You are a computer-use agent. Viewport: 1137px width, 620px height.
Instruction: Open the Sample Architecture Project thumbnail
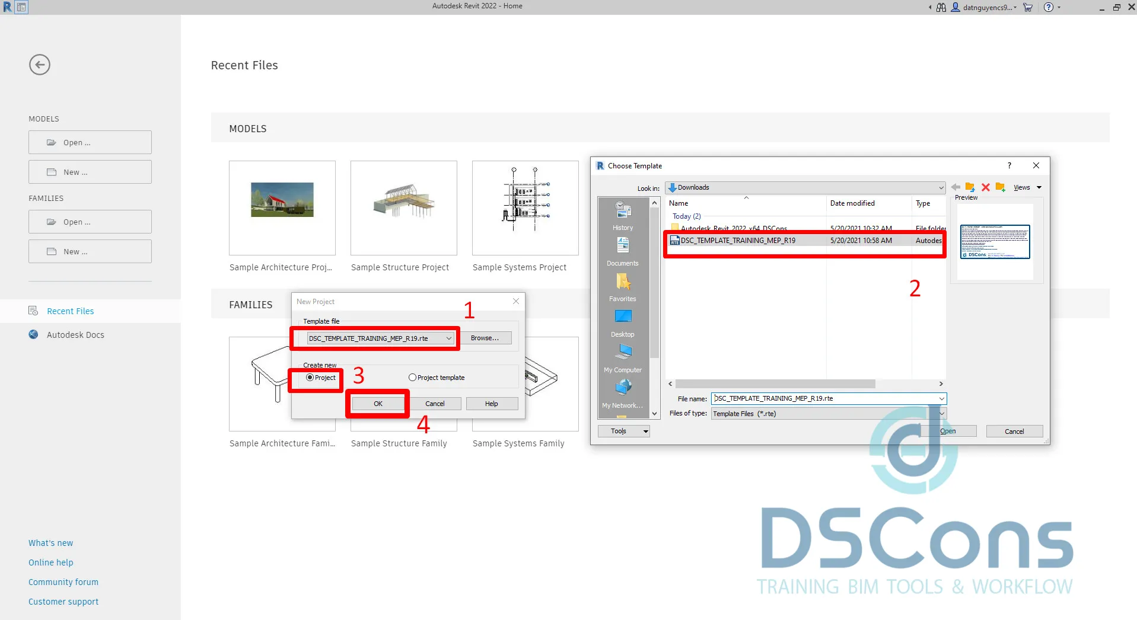(282, 207)
